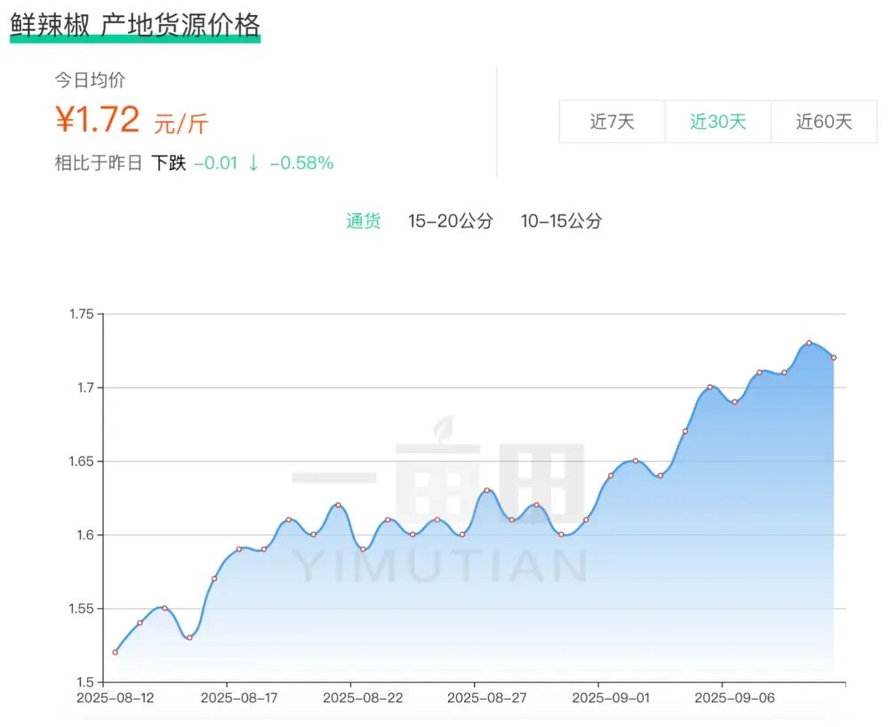The width and height of the screenshot is (889, 727).
Task: Click the 2025-09-06 x-axis date label
Action: (x=734, y=698)
